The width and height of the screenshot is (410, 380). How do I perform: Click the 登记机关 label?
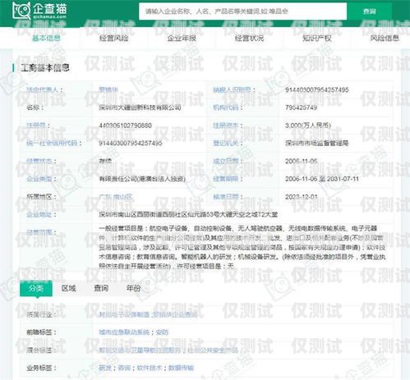tap(226, 143)
